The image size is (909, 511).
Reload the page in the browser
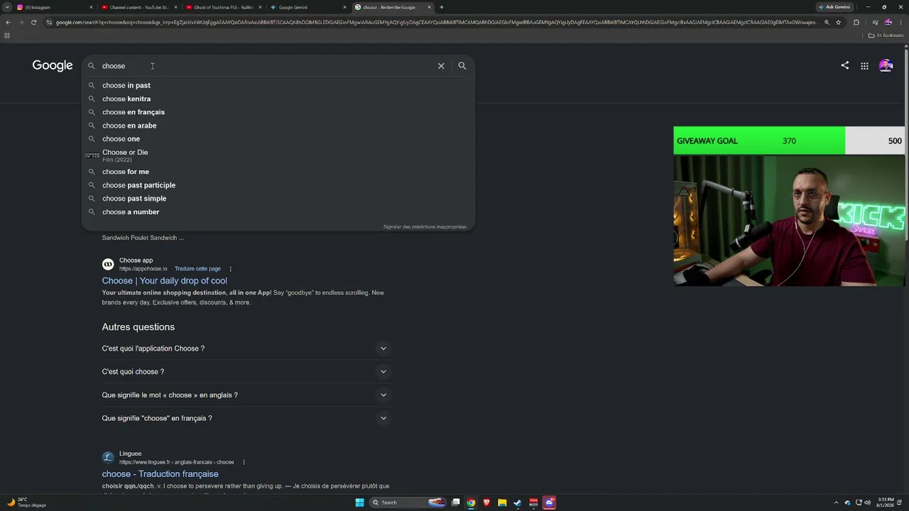tap(33, 22)
